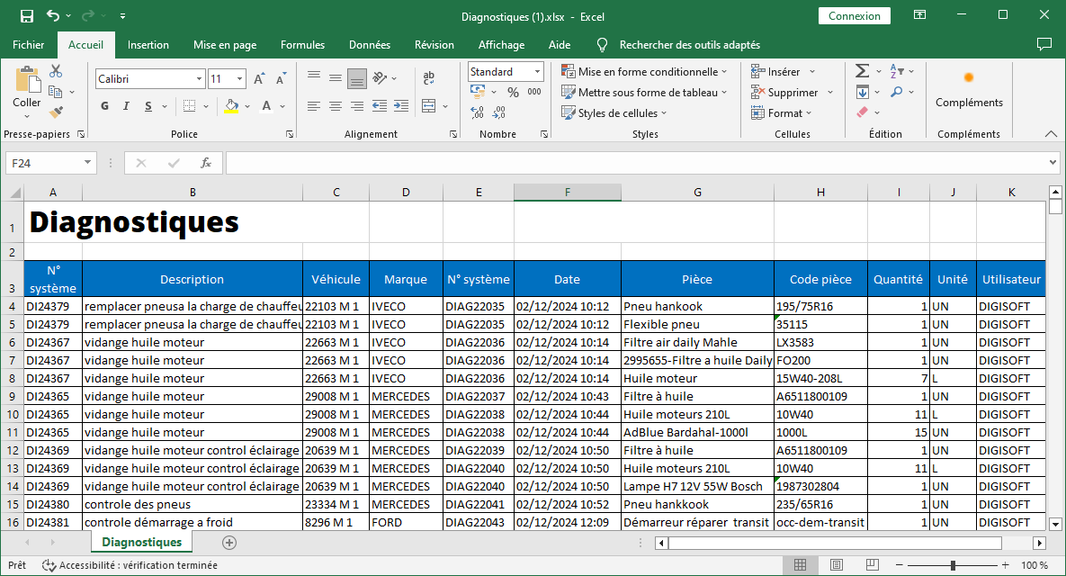Switch to the Formules tab
Viewport: 1066px width, 576px height.
click(x=302, y=45)
